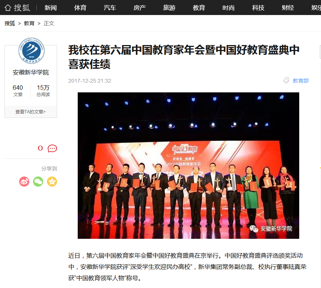
Task: Open the 新闻 navigation tab
Action: (x=51, y=8)
